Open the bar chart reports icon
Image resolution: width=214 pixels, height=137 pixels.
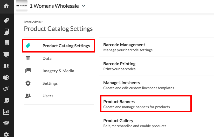6,112
